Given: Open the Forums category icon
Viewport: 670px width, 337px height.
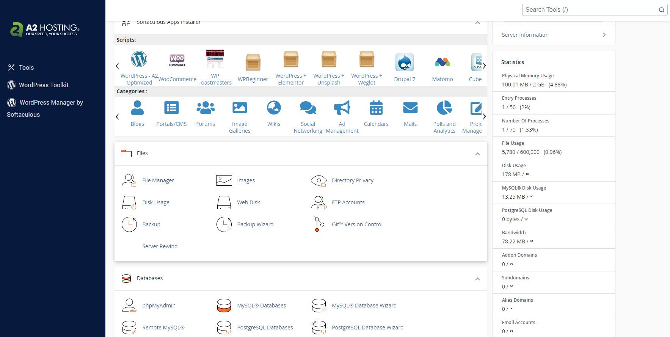Looking at the screenshot, I should (x=206, y=108).
